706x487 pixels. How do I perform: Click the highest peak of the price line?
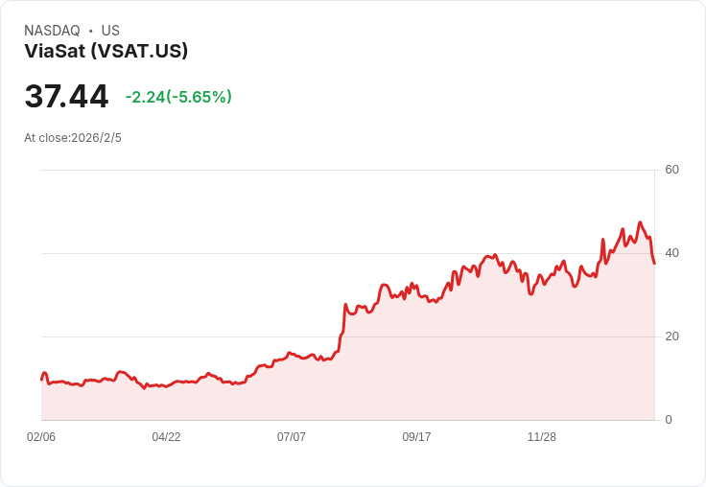click(640, 223)
